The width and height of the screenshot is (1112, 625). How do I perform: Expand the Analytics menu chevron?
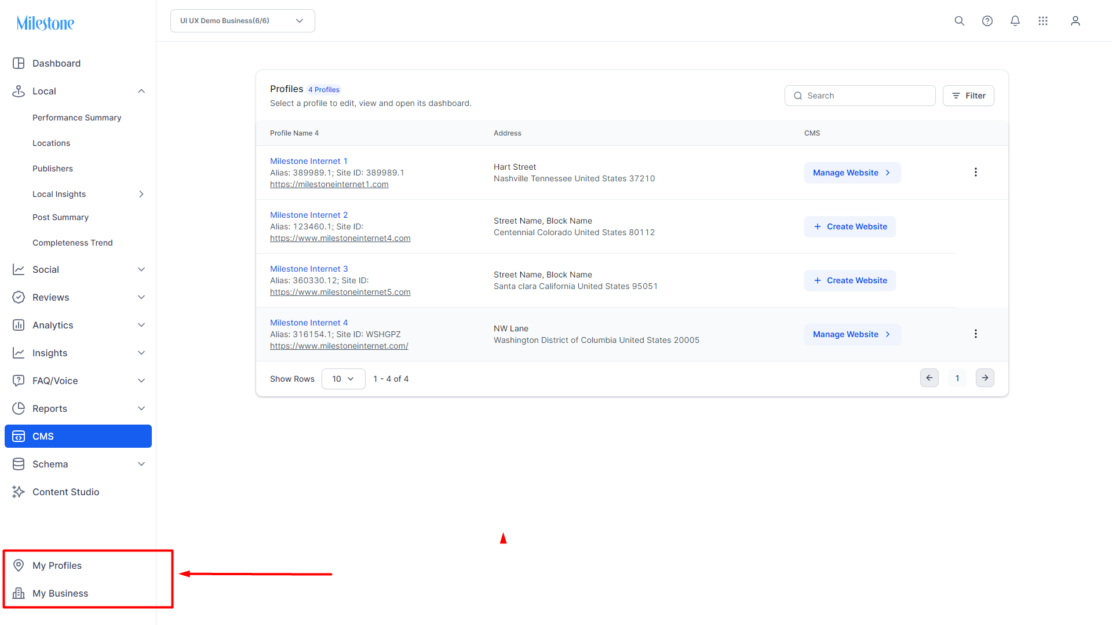click(x=141, y=325)
